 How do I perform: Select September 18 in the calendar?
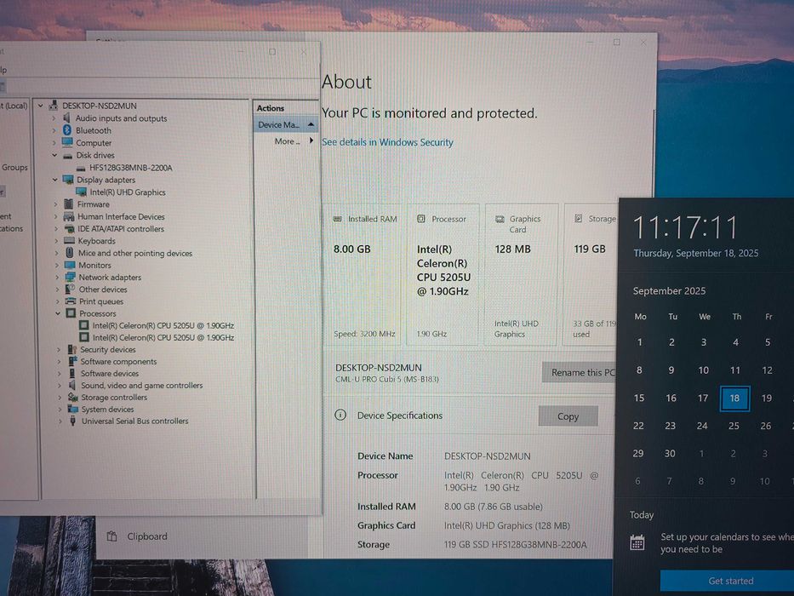click(x=734, y=398)
